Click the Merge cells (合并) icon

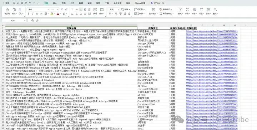(102, 10)
